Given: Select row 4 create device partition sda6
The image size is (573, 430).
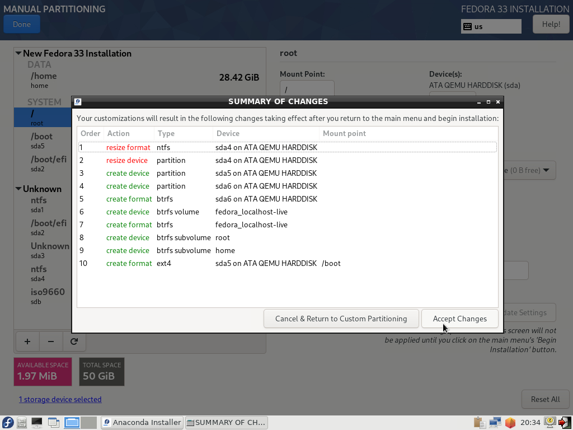Looking at the screenshot, I should [287, 186].
